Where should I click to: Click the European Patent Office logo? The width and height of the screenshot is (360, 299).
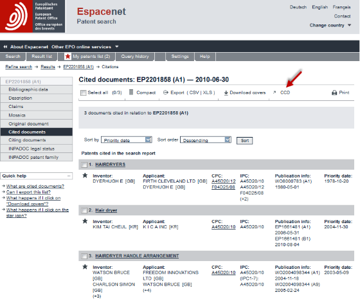[32, 16]
